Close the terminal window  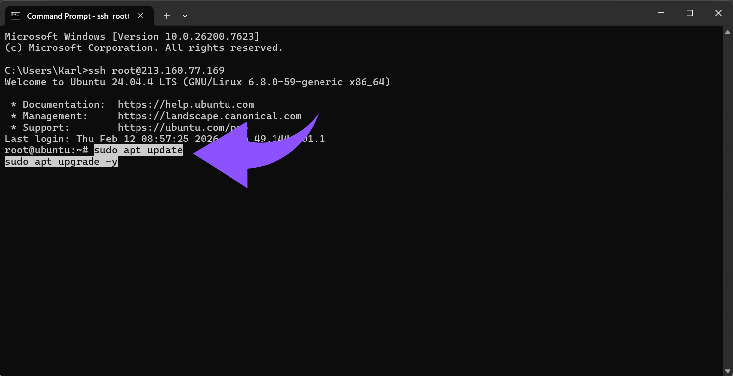[718, 13]
